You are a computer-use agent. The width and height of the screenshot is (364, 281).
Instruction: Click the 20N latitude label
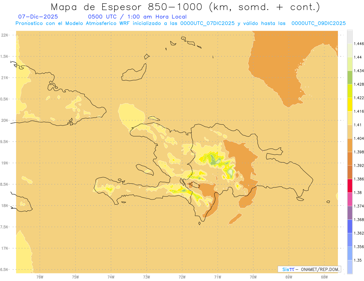(x=5, y=120)
